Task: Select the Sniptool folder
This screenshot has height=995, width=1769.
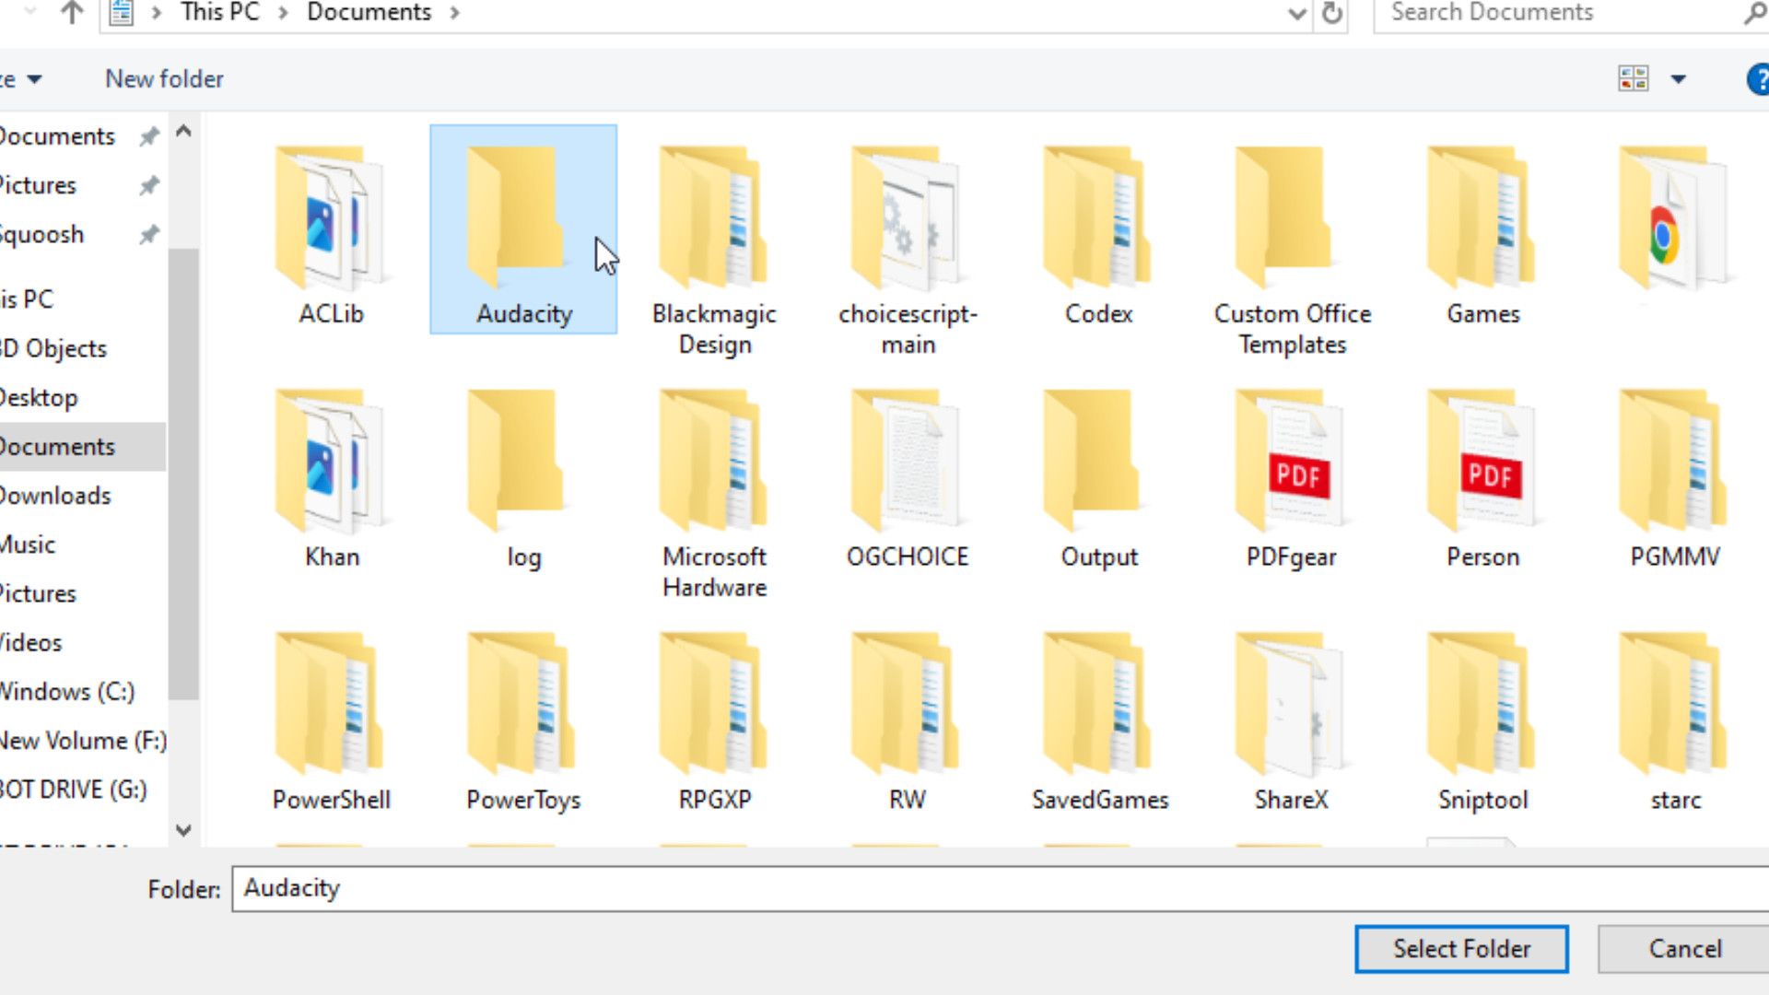Action: [x=1482, y=722]
